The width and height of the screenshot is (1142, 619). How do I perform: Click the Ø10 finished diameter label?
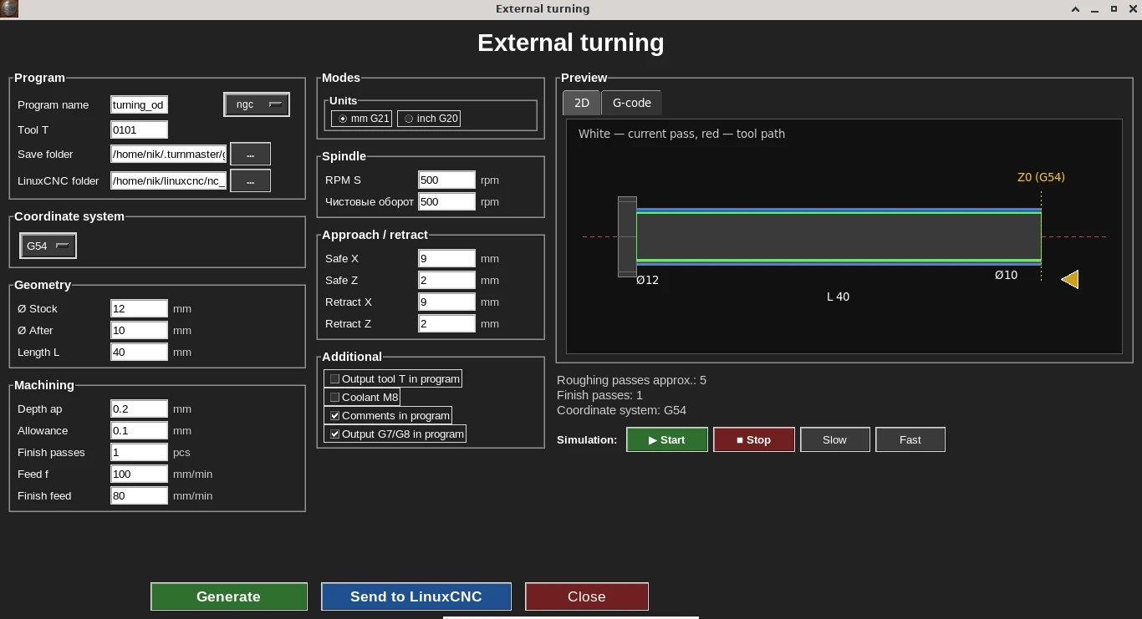(x=1006, y=275)
